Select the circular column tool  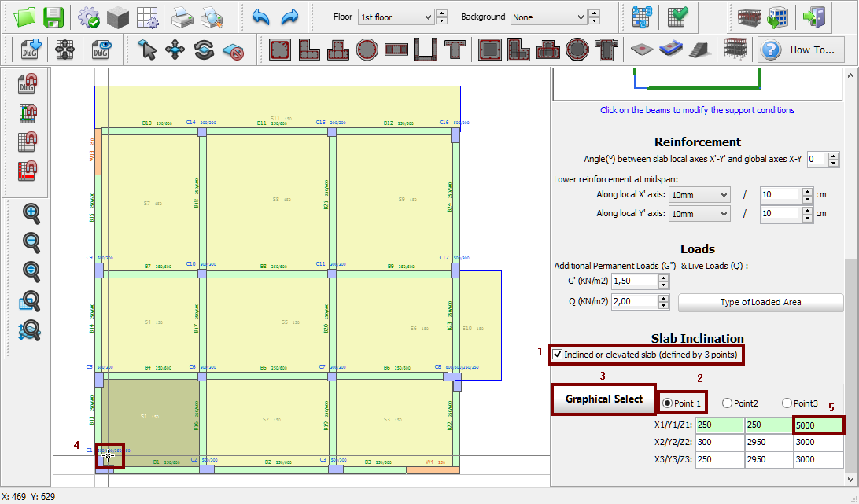[x=367, y=50]
